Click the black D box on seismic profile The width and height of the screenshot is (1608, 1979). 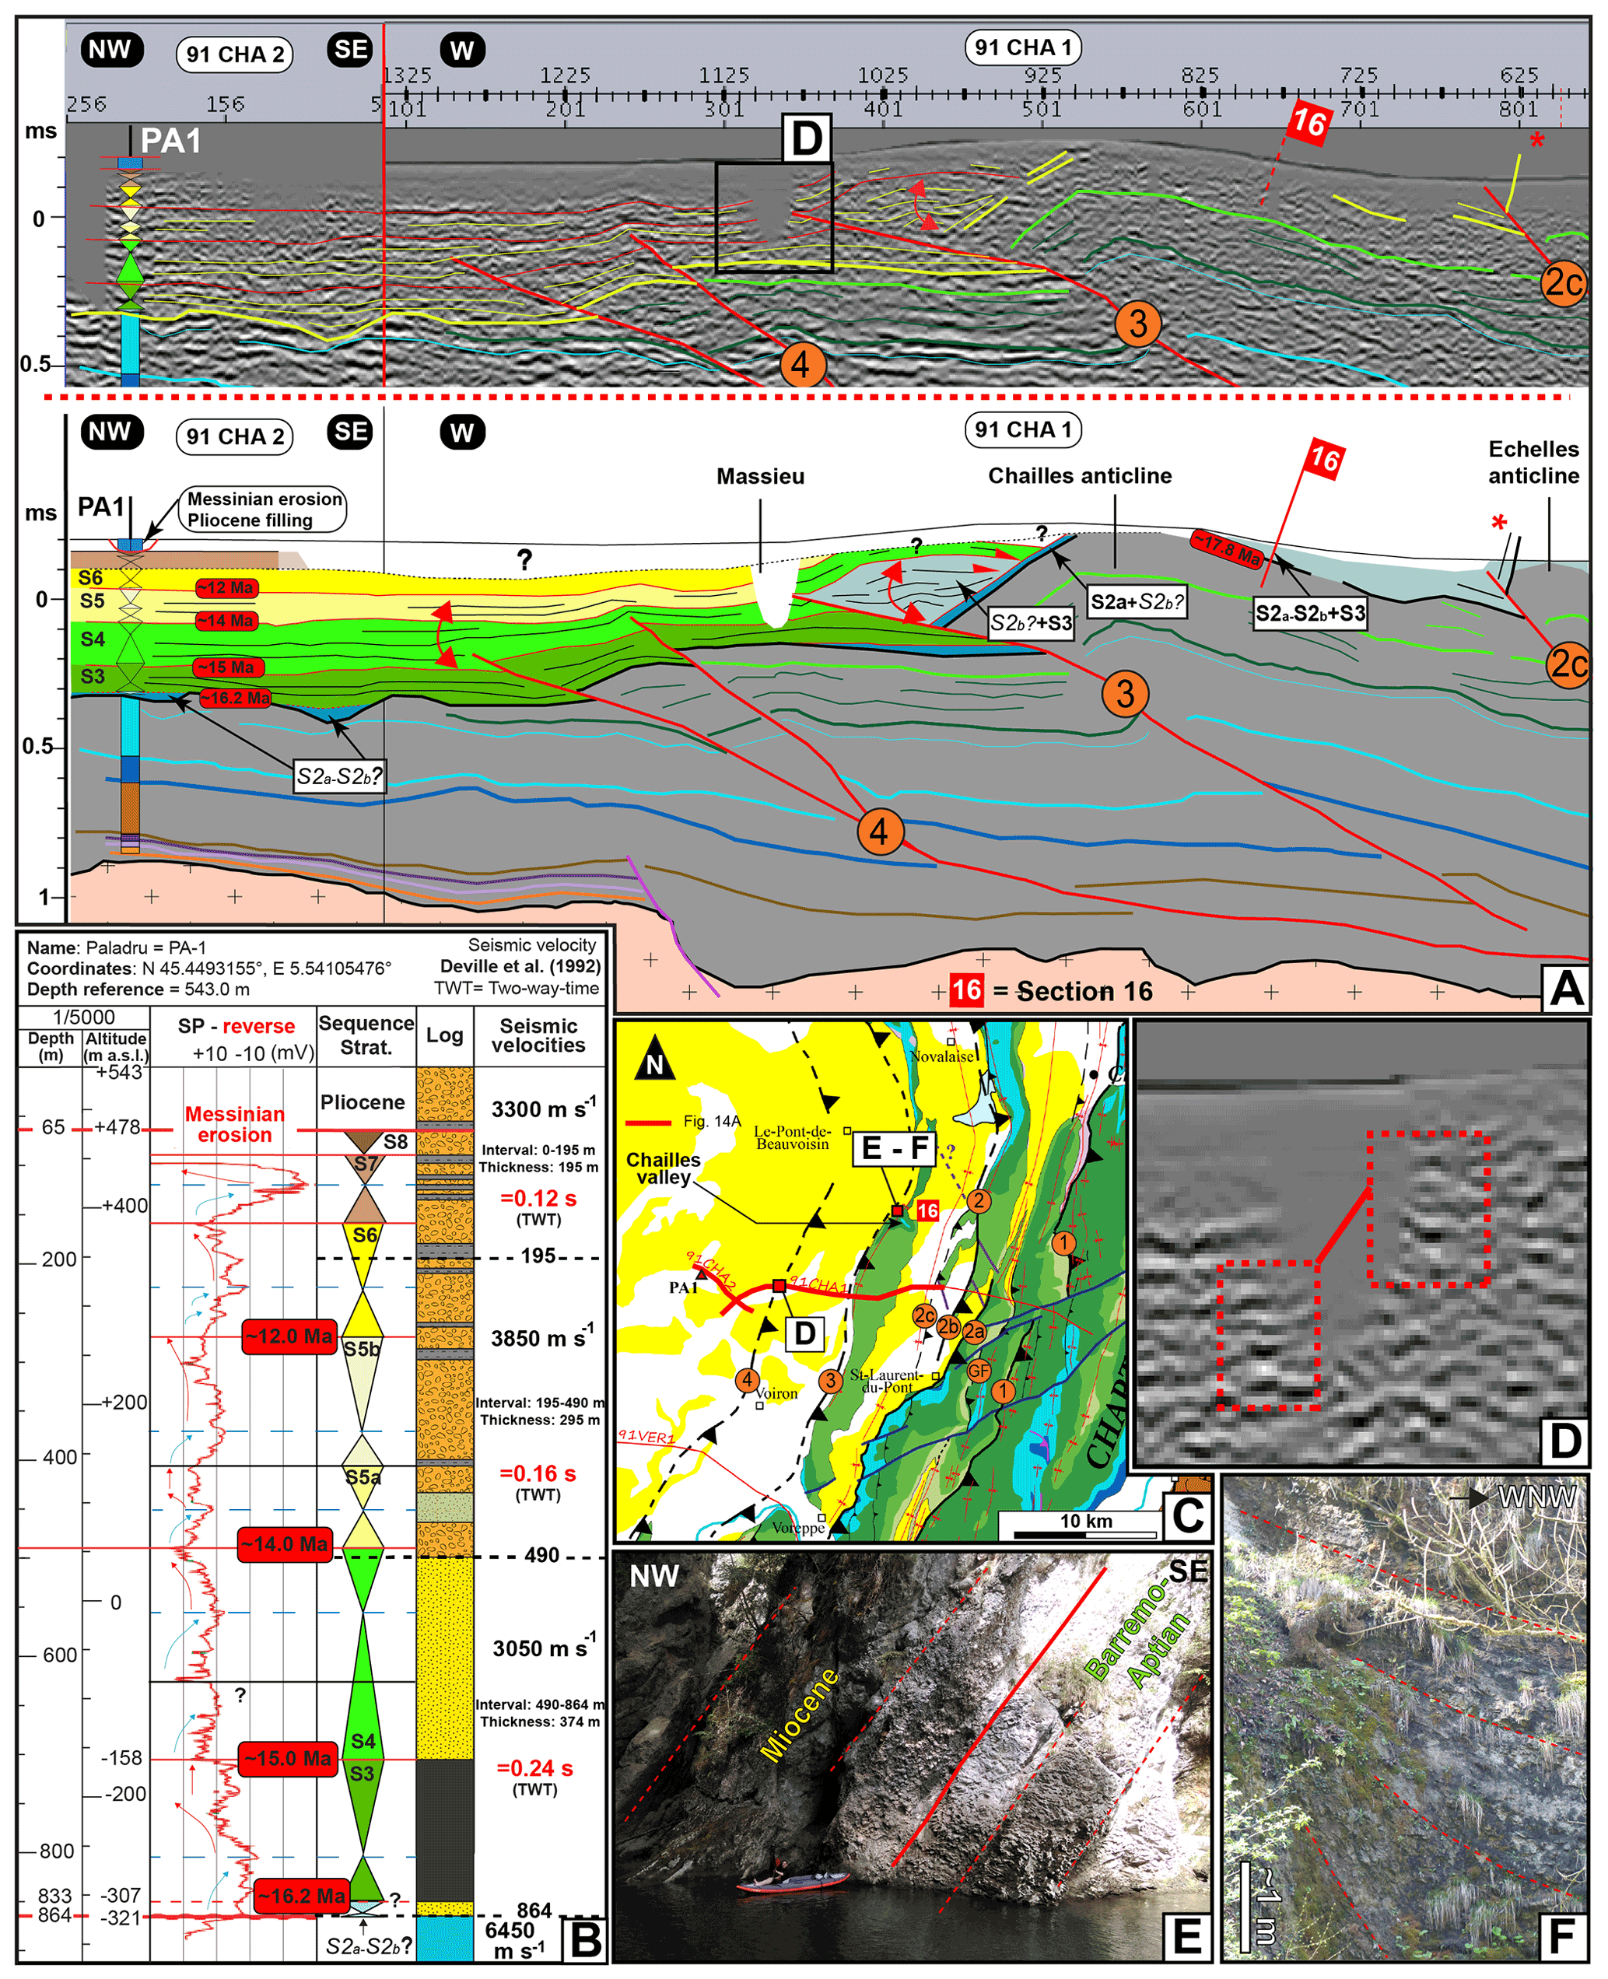[x=807, y=139]
